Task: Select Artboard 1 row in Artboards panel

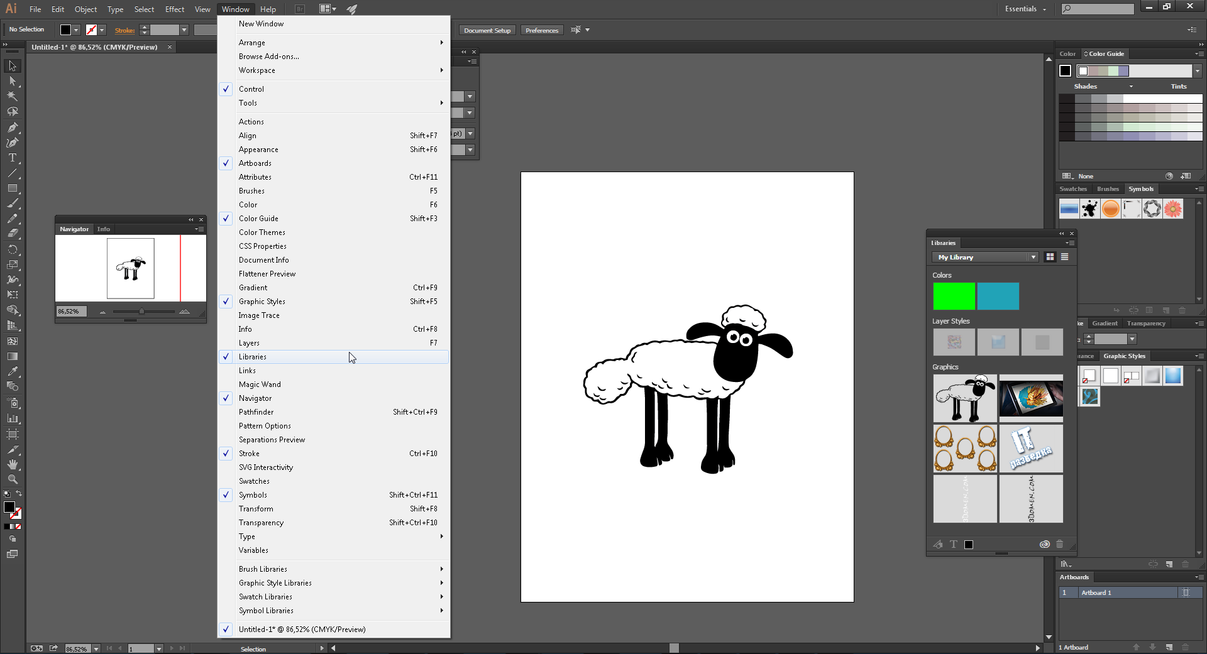Action: click(x=1130, y=592)
